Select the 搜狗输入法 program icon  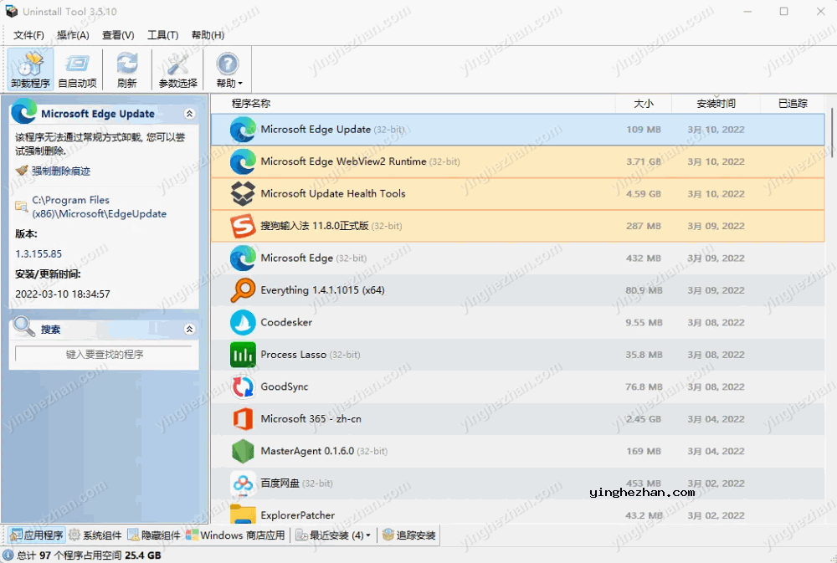243,226
